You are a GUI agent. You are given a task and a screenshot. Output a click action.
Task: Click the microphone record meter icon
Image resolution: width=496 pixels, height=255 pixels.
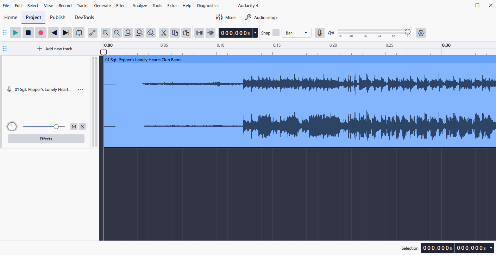pyautogui.click(x=320, y=33)
